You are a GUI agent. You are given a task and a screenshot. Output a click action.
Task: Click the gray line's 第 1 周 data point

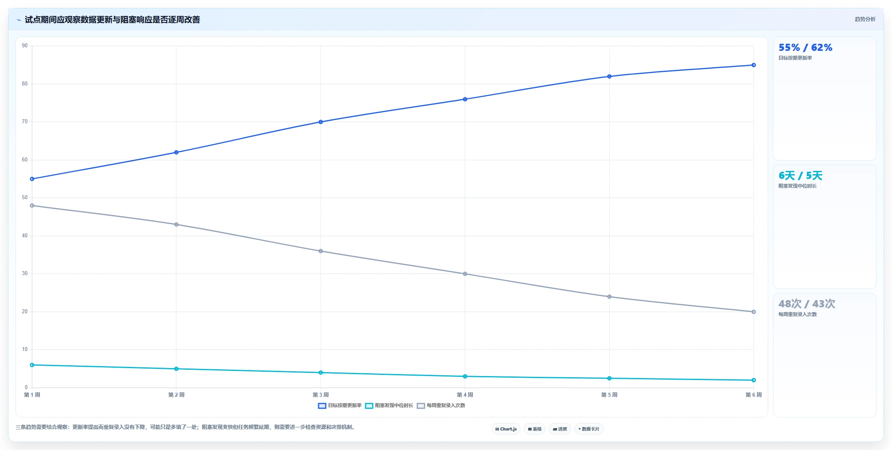point(32,206)
